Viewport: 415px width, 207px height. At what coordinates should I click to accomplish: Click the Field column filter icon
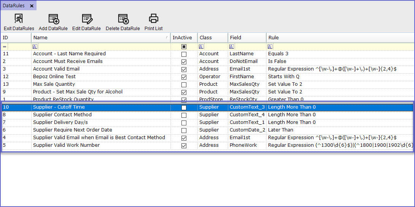pos(232,47)
